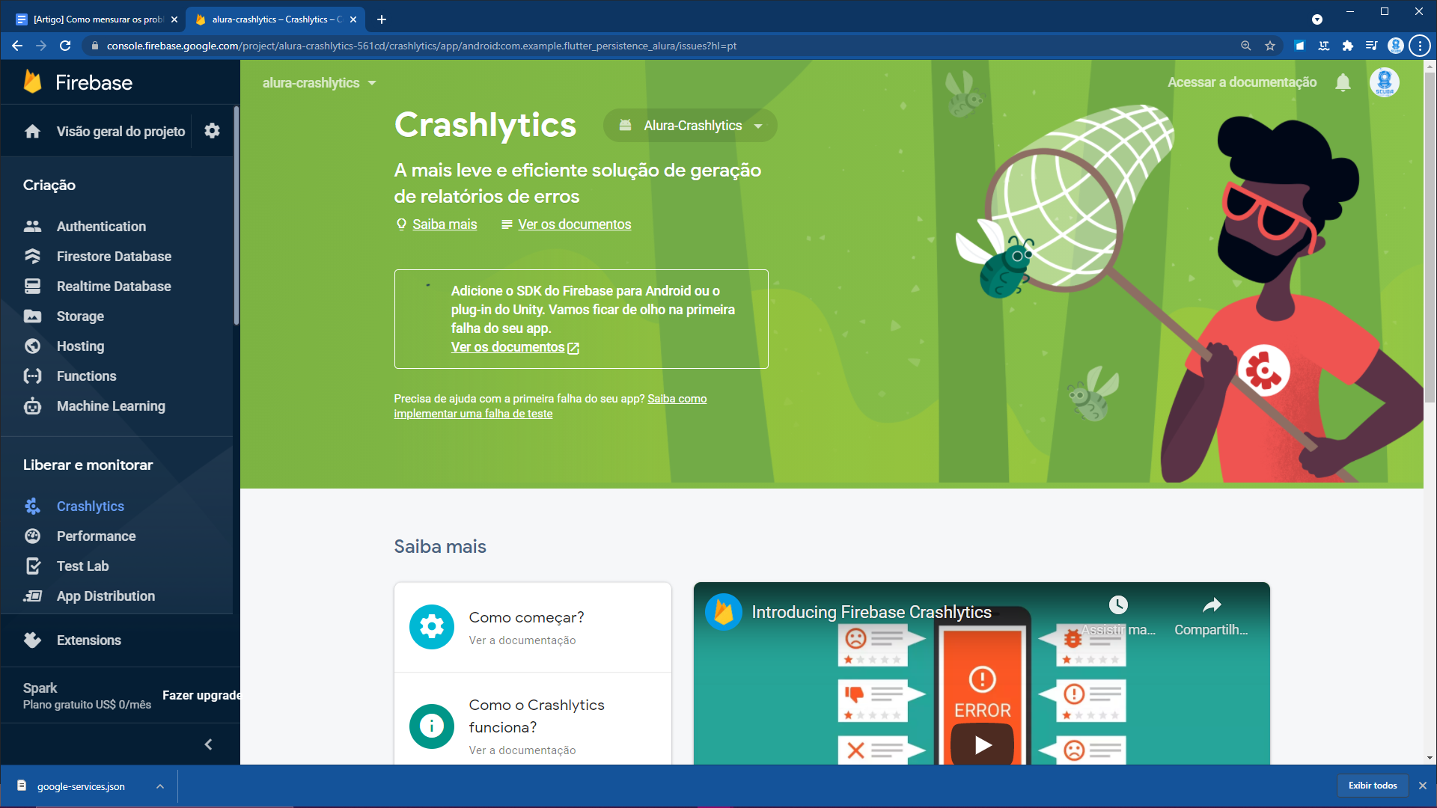Click the gear icon for Como começar
This screenshot has height=808, width=1437.
point(431,627)
